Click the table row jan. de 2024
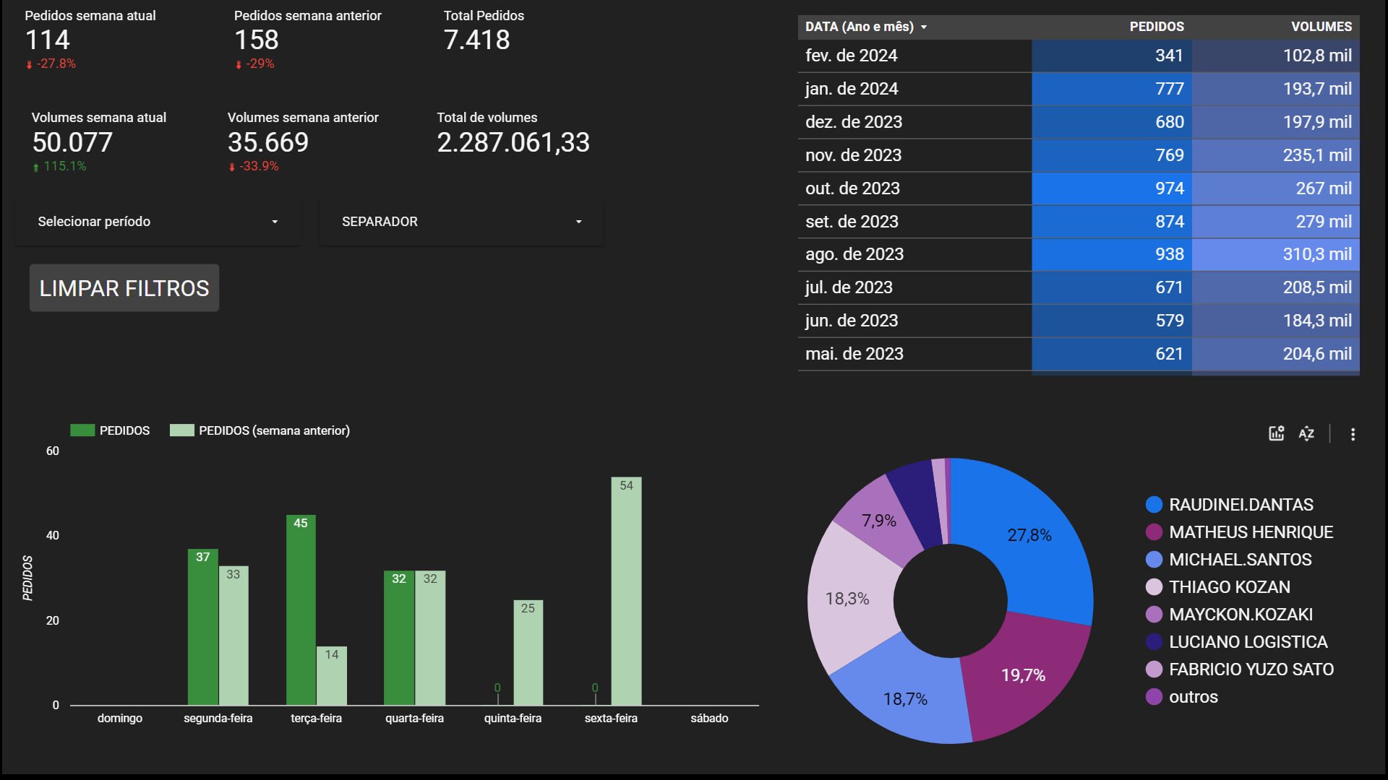The image size is (1388, 780). (1079, 89)
